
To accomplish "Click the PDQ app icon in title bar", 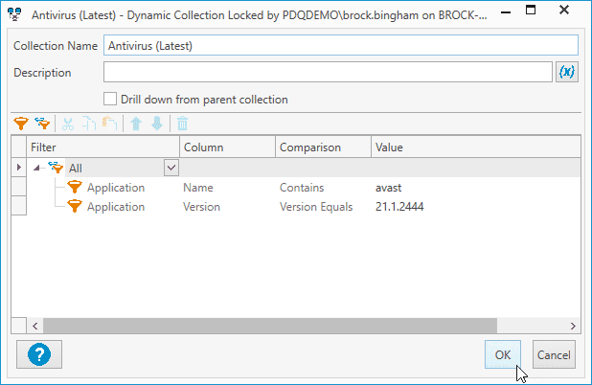I will tap(14, 14).
